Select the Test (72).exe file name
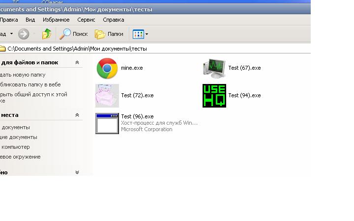Screen dimensions: 354x221 [137, 95]
